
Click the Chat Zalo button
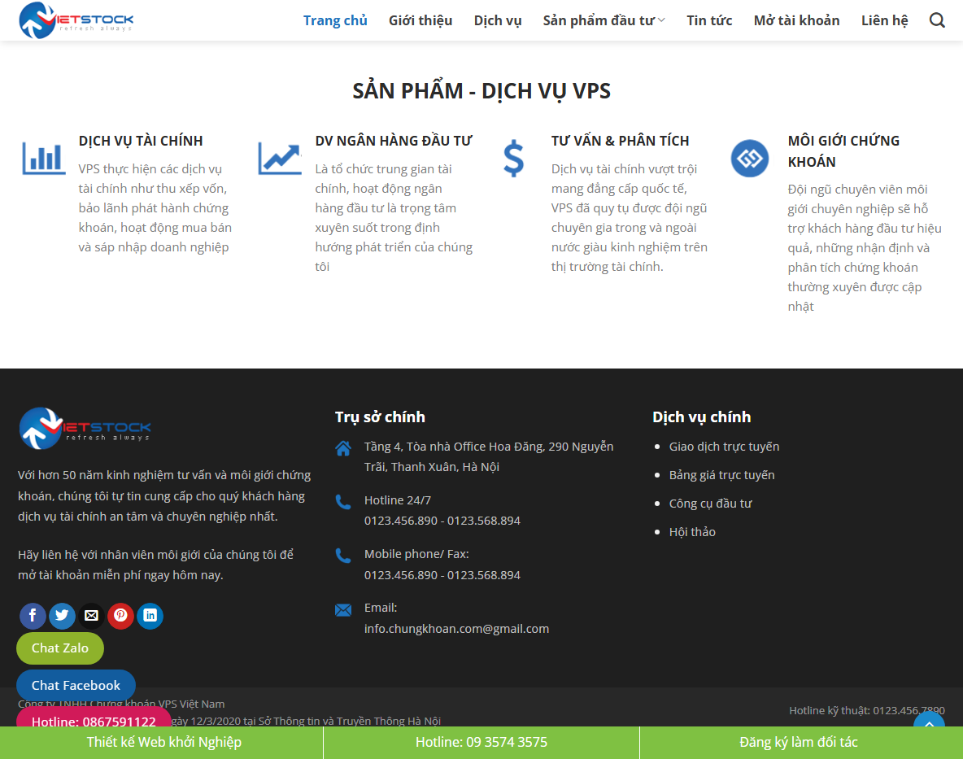click(x=59, y=648)
